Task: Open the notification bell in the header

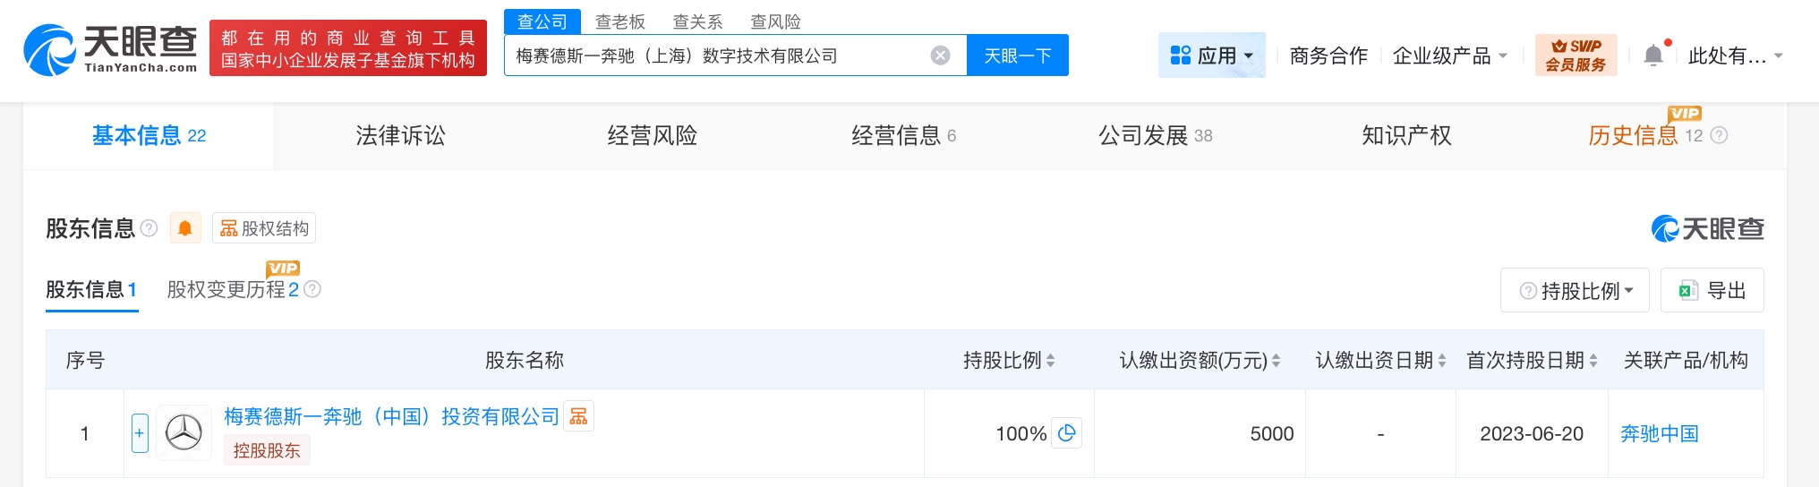Action: tap(1653, 56)
